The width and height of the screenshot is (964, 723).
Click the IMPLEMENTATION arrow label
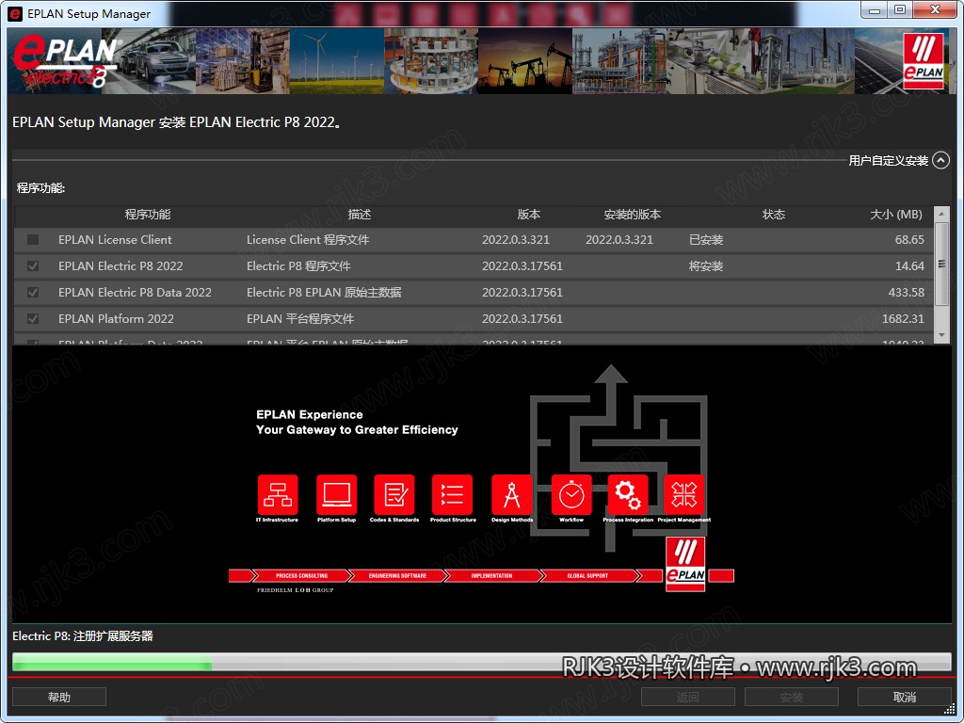(491, 576)
